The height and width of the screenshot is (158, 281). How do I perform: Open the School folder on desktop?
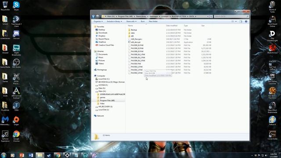(5, 20)
